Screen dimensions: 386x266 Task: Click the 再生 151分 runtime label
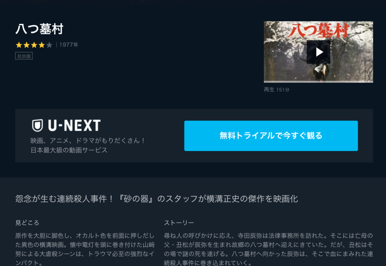277,90
